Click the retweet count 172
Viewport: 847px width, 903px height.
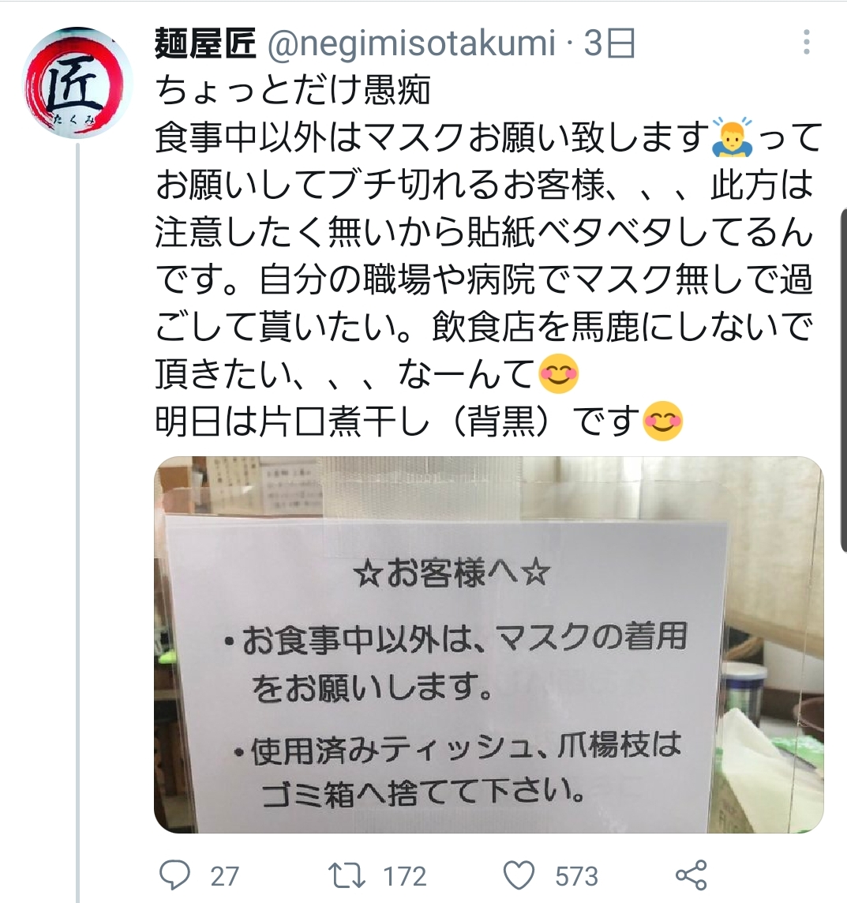(x=405, y=876)
